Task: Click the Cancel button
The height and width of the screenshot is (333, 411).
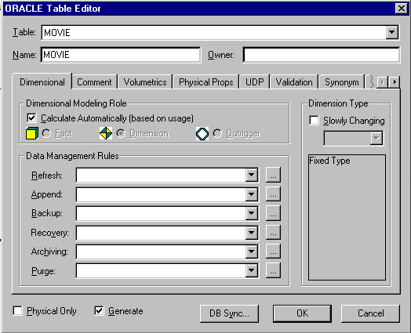Action: (370, 313)
